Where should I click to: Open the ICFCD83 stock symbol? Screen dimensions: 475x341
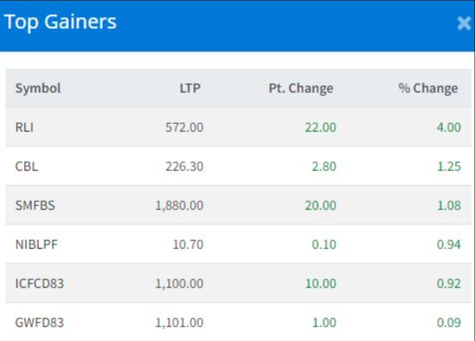[x=39, y=283]
